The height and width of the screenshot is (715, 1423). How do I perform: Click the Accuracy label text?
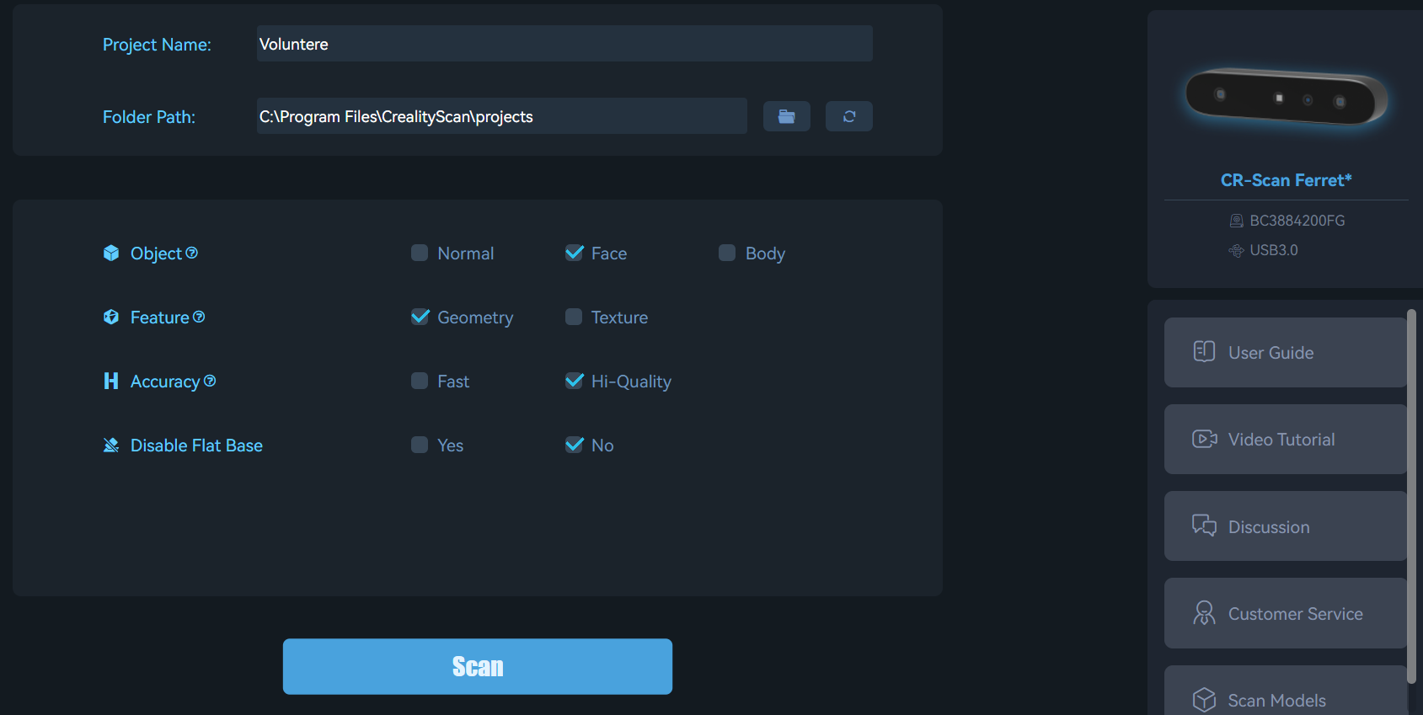tap(165, 382)
